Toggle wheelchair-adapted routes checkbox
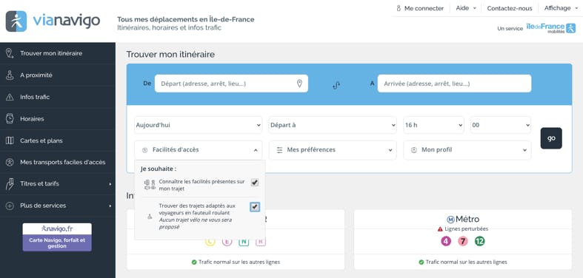The width and height of the screenshot is (583, 278). click(255, 207)
